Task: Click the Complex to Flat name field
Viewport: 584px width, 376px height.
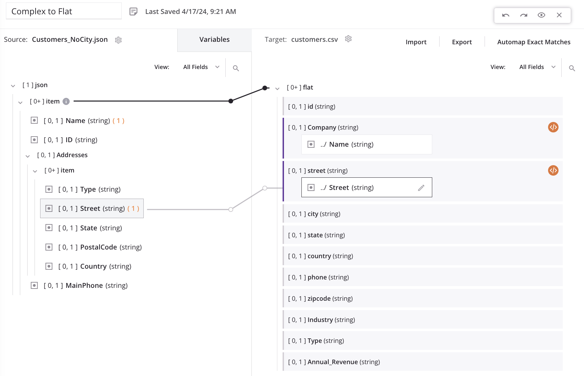Action: 63,11
